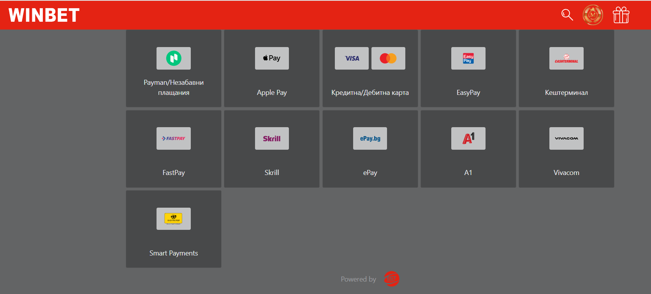Pick the EasyPay text label

(468, 93)
